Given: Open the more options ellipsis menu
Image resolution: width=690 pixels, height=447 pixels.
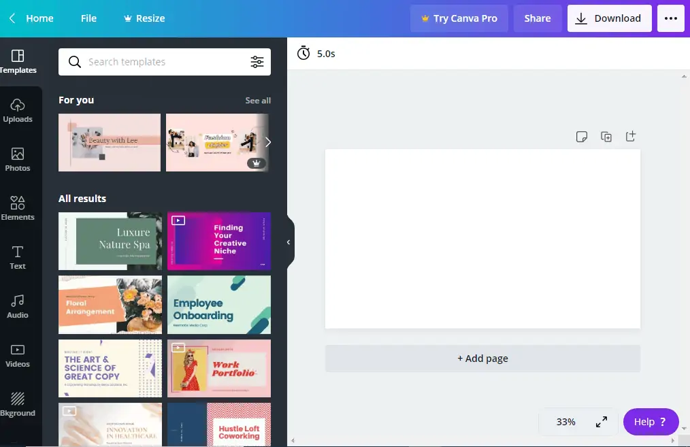Looking at the screenshot, I should point(671,18).
